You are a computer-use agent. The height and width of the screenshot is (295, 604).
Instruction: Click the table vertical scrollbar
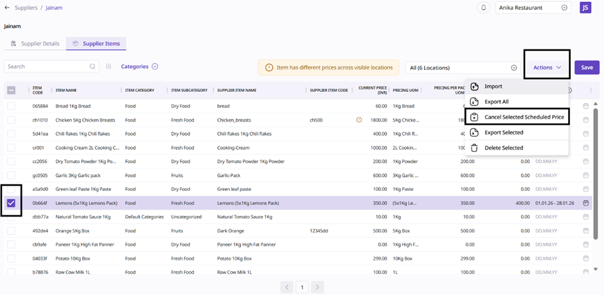pyautogui.click(x=596, y=186)
